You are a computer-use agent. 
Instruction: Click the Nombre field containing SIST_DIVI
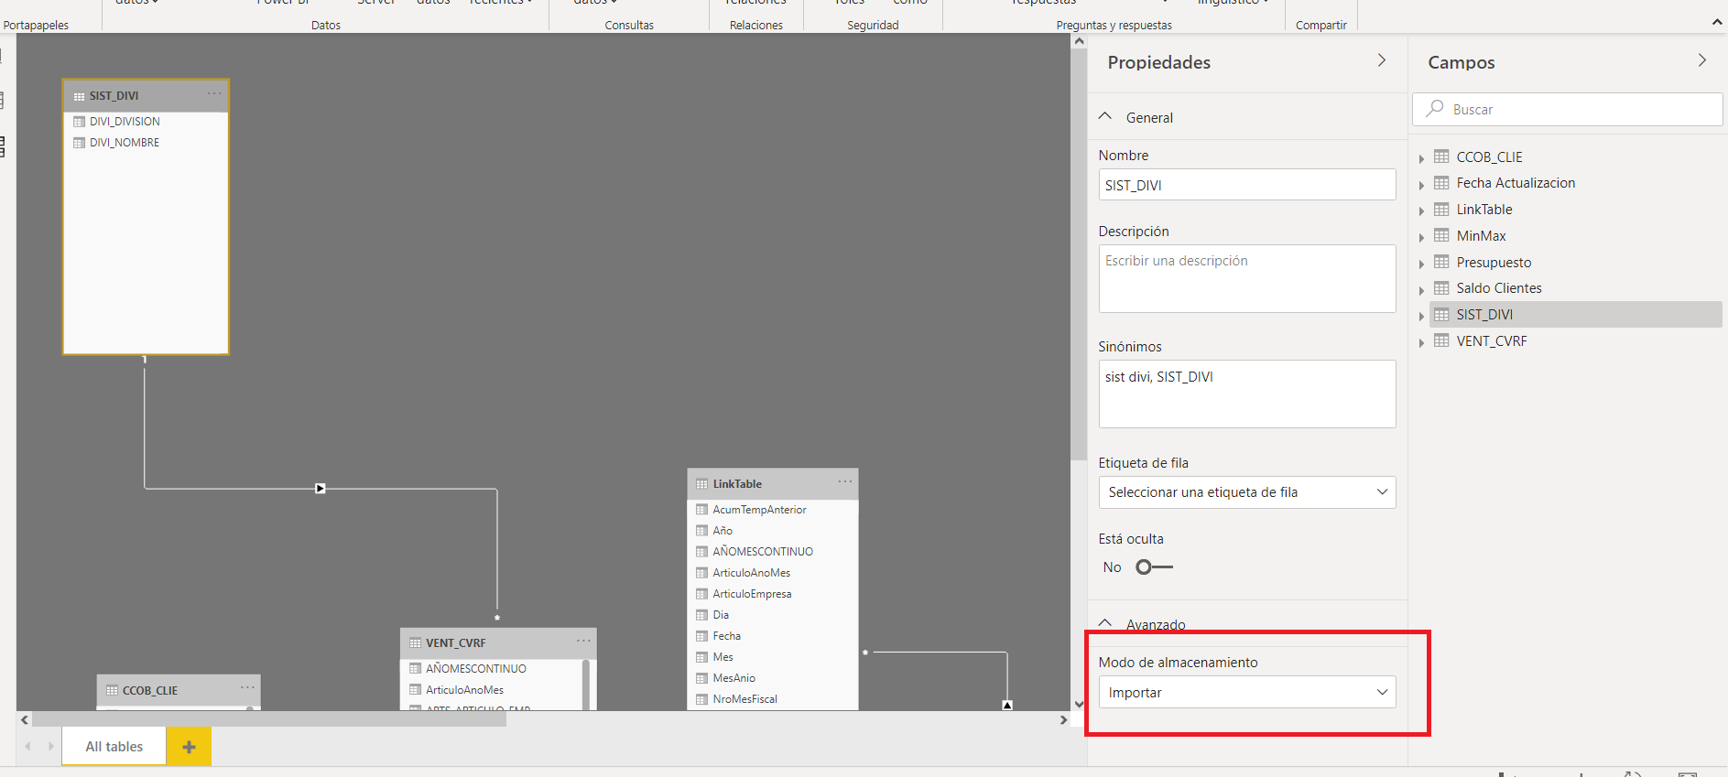[1247, 185]
